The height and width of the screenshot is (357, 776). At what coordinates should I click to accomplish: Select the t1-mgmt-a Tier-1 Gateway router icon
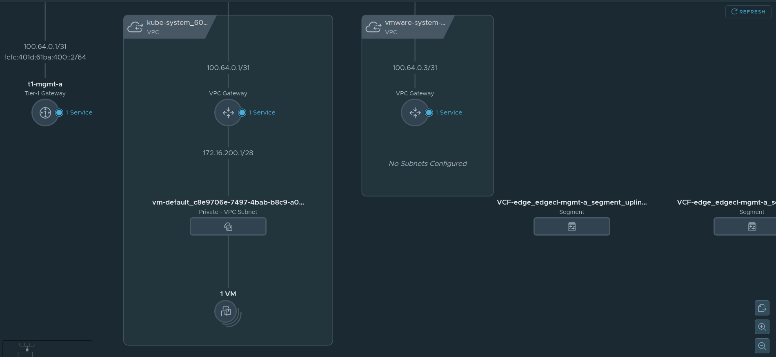45,112
